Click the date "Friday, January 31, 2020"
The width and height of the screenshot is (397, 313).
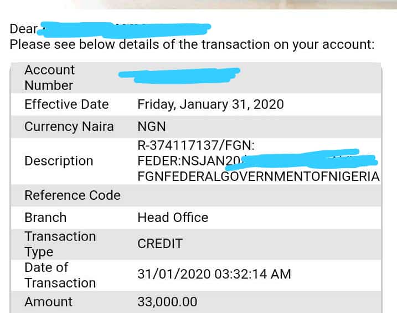tap(210, 104)
